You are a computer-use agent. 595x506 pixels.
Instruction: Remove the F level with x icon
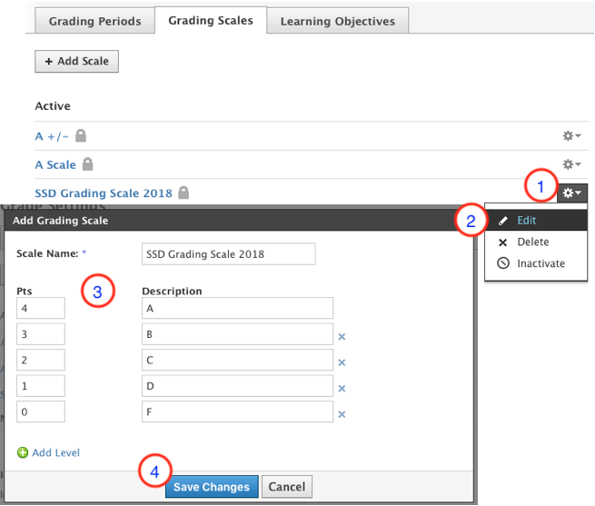[342, 414]
